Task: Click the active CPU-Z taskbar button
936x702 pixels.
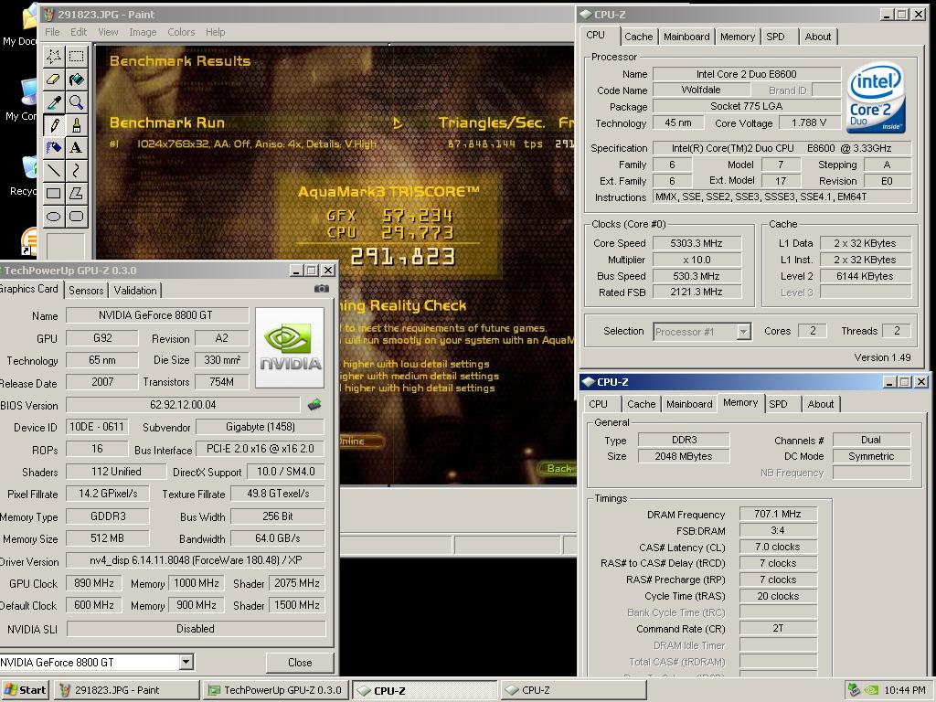Action: [424, 690]
